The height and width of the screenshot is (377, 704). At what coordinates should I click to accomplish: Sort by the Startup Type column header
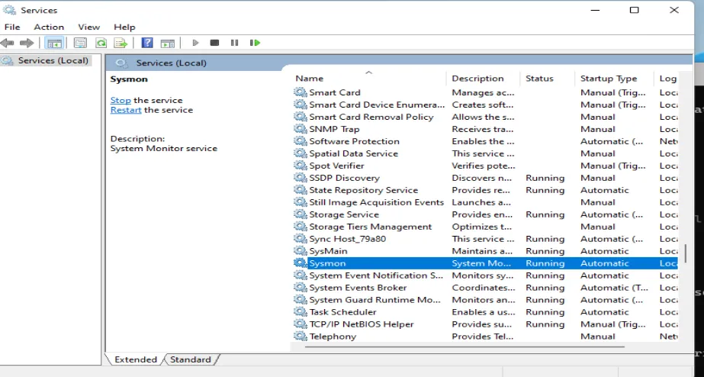(614, 78)
